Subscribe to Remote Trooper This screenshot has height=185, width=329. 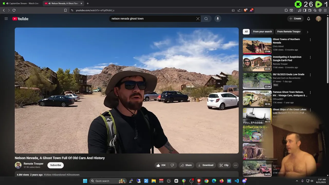56,165
